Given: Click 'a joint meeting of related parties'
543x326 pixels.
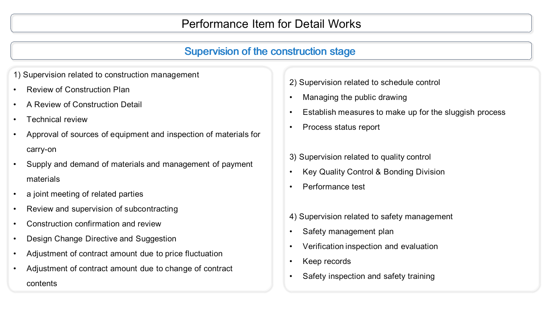Looking at the screenshot, I should point(85,194).
